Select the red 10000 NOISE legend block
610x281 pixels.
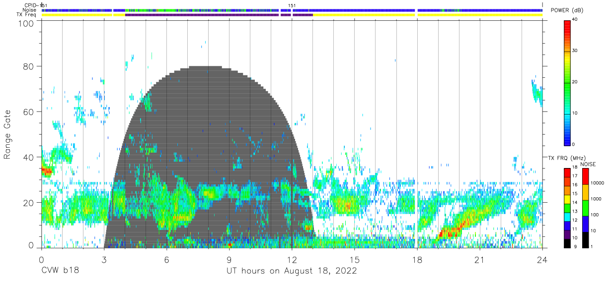(586, 177)
